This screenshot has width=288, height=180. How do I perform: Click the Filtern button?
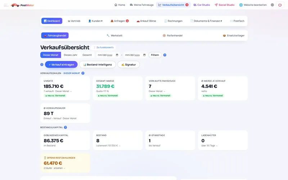click(155, 55)
